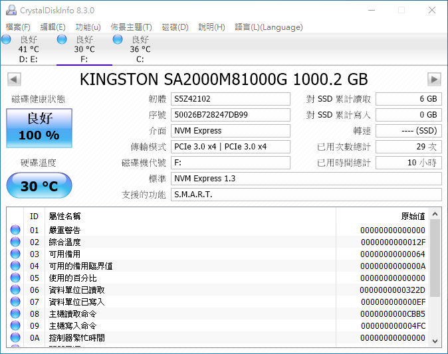The image size is (448, 354).
Task: Select the attribute row 可用備用
Action: [218, 254]
